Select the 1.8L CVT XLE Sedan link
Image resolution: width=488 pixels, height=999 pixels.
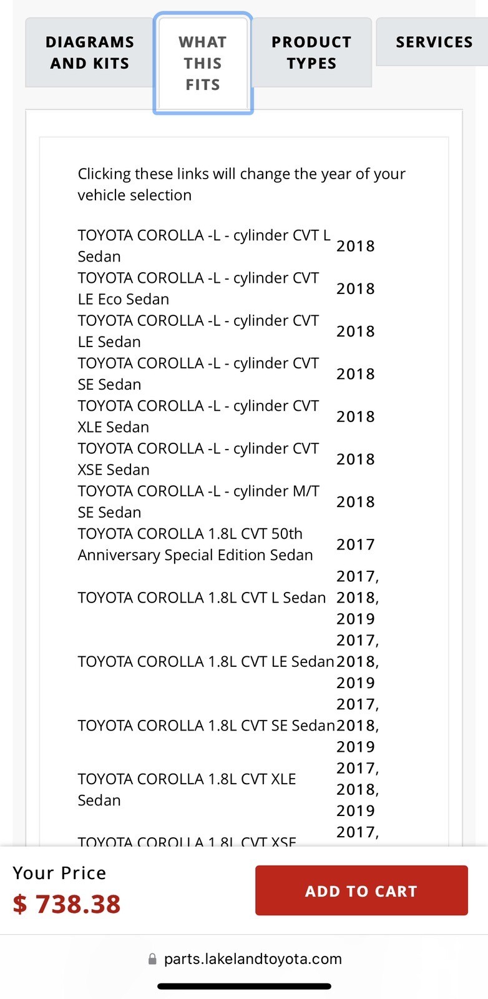[186, 789]
